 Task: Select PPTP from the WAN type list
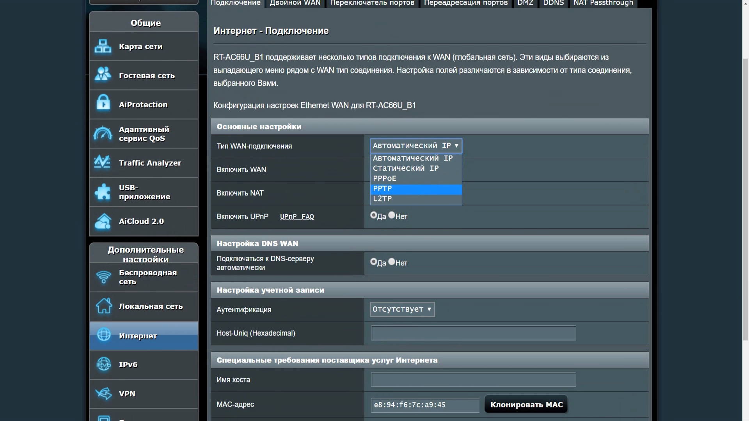pyautogui.click(x=416, y=189)
